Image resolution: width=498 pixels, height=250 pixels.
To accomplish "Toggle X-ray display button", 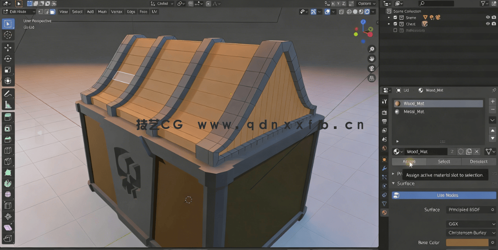I will click(x=341, y=12).
